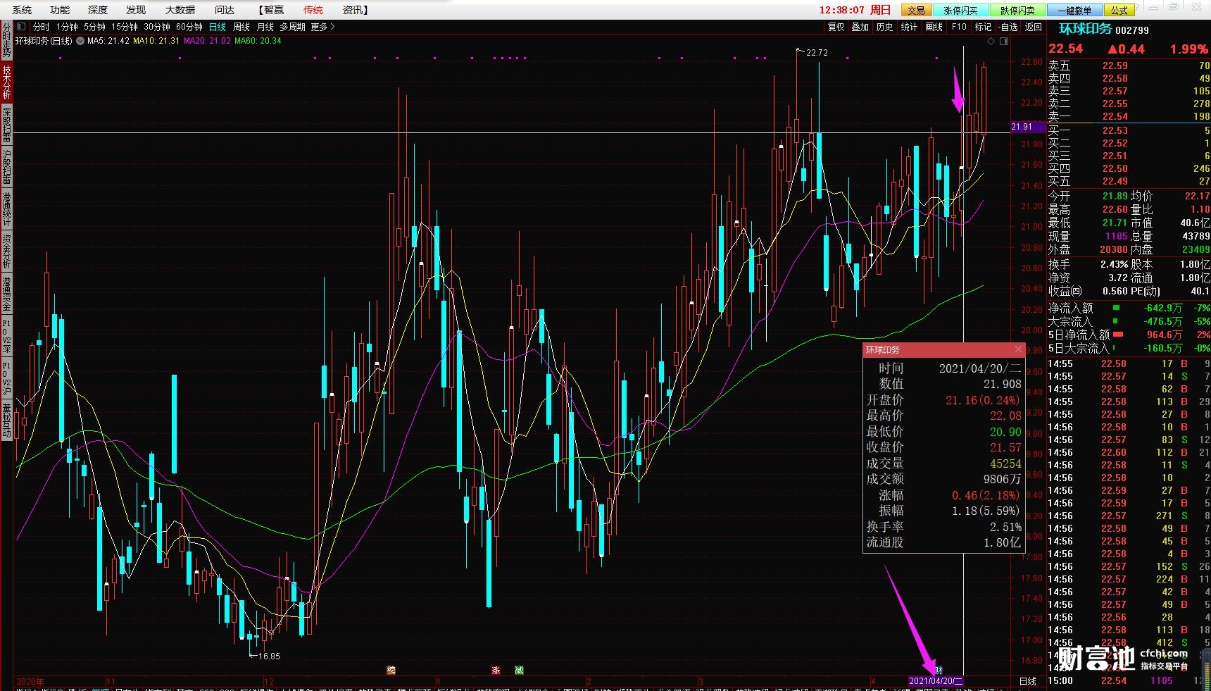Image resolution: width=1211 pixels, height=691 pixels.
Task: Open the 深股扫雷 left sidebar tab
Action: point(6,124)
